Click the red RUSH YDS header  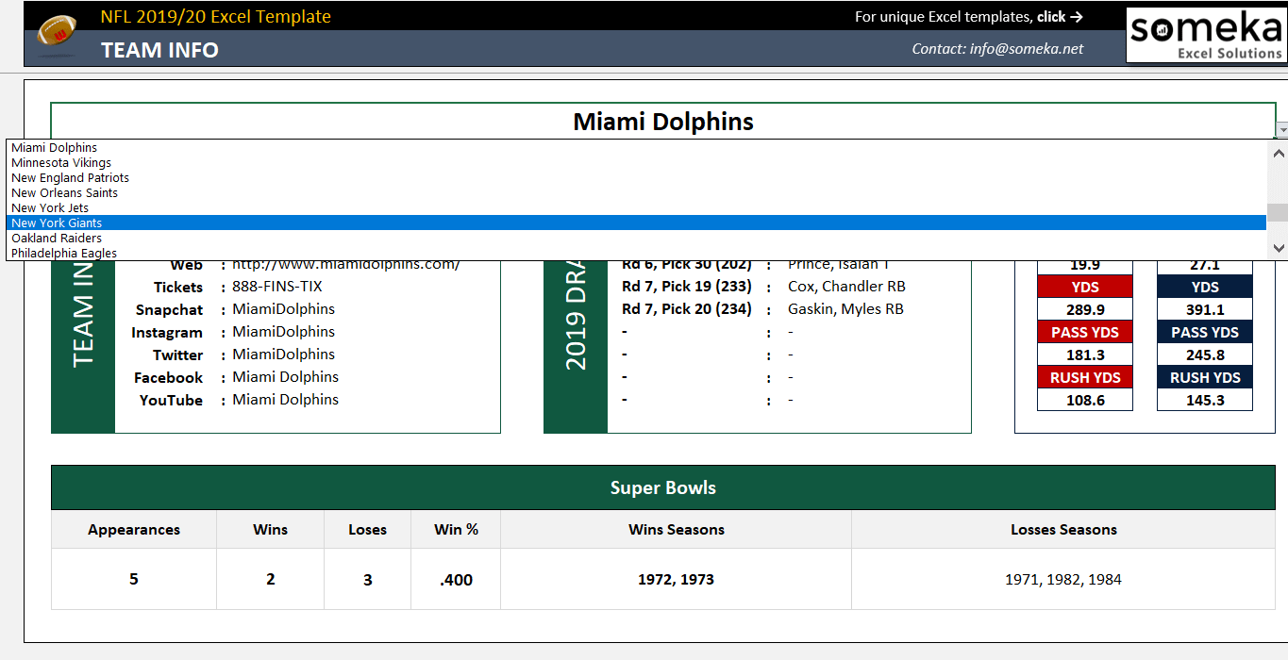(1085, 378)
